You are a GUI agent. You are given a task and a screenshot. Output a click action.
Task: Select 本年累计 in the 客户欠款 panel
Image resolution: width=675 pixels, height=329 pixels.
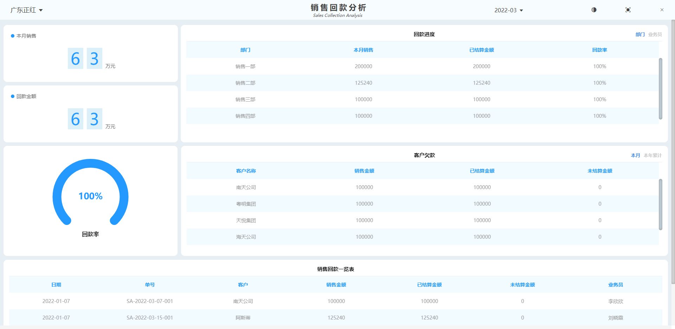pyautogui.click(x=652, y=155)
